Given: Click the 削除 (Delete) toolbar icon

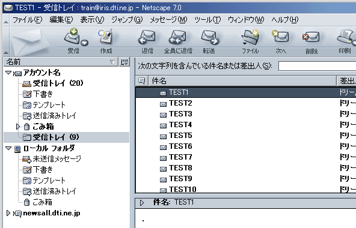Looking at the screenshot, I should [x=311, y=37].
